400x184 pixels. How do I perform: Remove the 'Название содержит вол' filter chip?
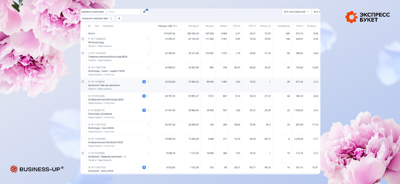[111, 19]
